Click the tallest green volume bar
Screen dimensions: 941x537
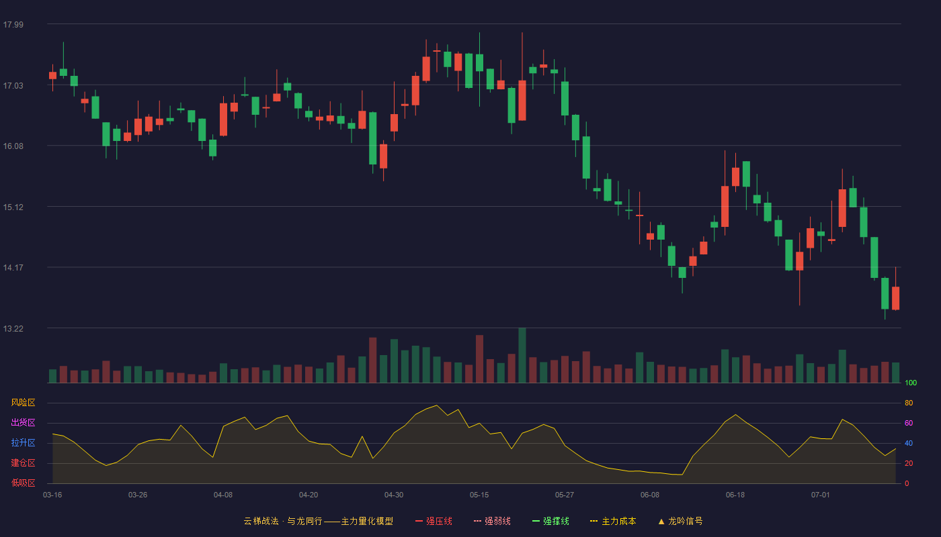[522, 355]
